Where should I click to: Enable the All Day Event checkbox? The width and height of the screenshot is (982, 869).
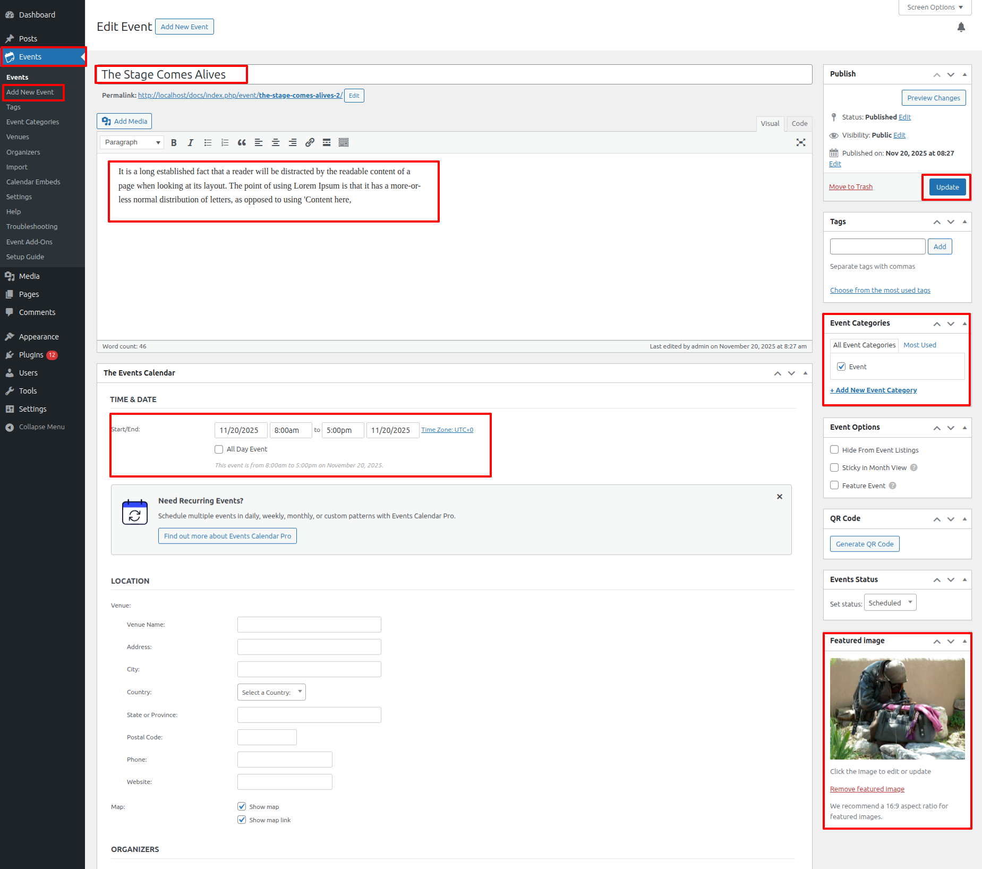(219, 449)
